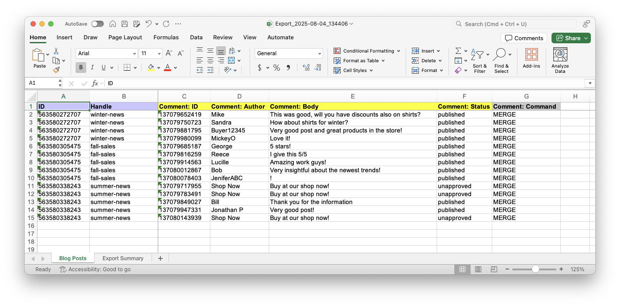This screenshot has width=620, height=307.
Task: Click the AutoSum sigma icon
Action: pos(458,51)
